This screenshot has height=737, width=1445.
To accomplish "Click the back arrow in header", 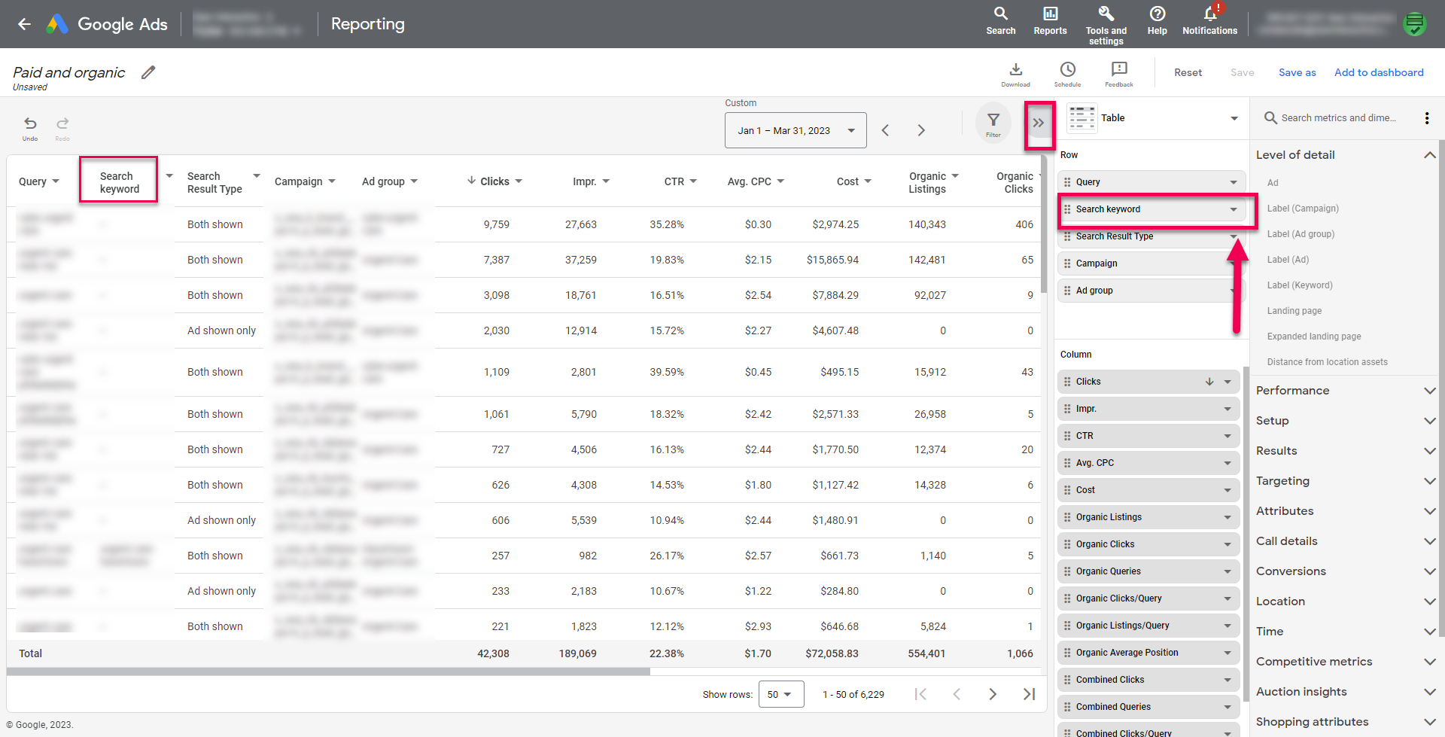I will [x=24, y=24].
